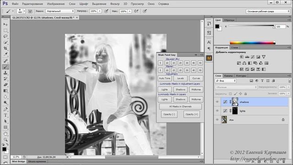Hide the shadows layer
The image size is (293, 165).
click(217, 102)
